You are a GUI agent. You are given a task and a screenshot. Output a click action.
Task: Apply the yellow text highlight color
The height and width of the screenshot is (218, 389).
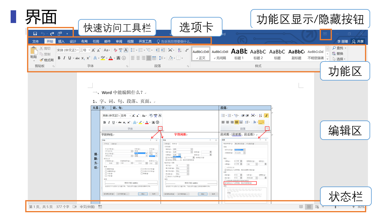[x=103, y=58]
